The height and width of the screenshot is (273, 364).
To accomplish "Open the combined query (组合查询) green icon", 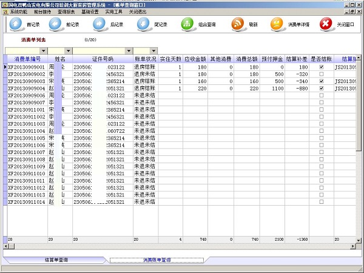I will click(x=187, y=24).
